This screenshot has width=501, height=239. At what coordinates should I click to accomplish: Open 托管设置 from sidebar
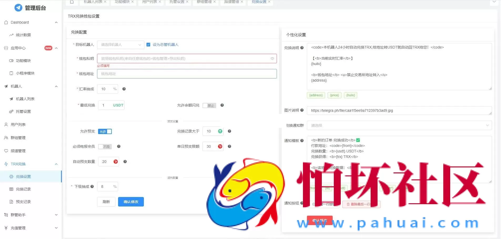pos(24,111)
